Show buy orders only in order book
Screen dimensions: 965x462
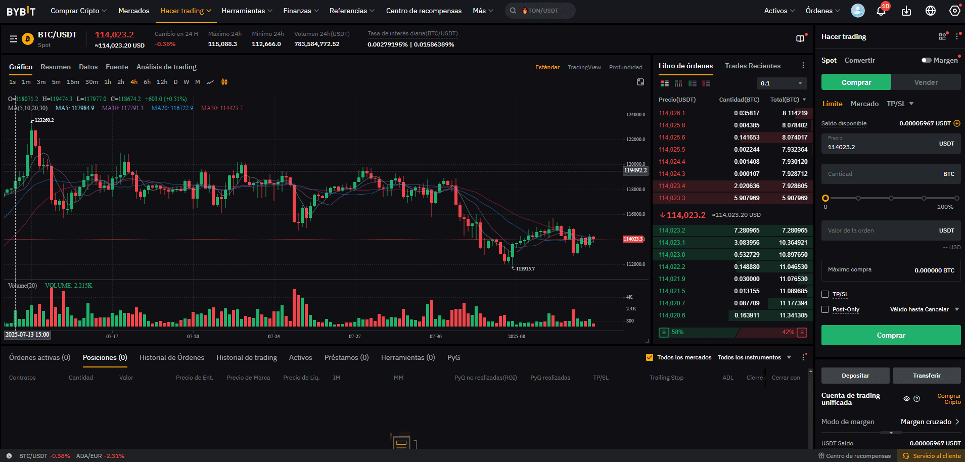[x=693, y=83]
